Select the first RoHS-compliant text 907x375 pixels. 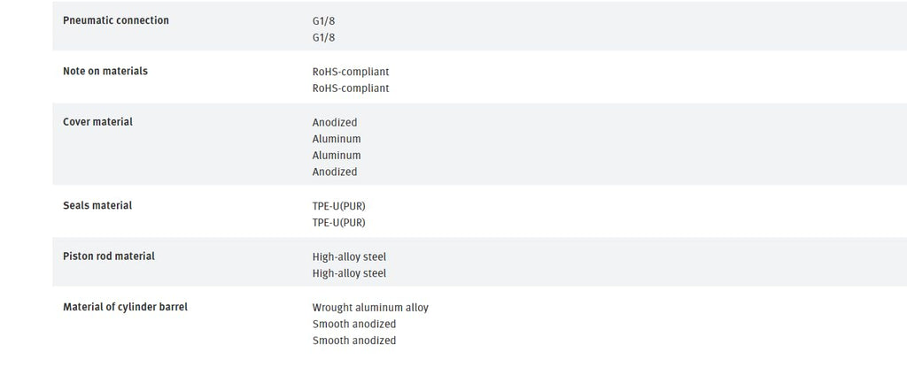(x=351, y=73)
